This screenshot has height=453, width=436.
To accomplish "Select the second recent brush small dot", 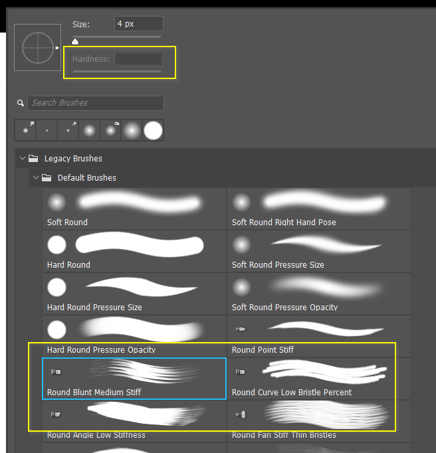I will (47, 130).
